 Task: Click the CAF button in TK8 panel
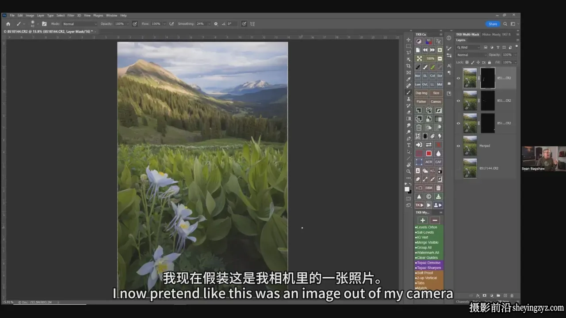(438, 162)
